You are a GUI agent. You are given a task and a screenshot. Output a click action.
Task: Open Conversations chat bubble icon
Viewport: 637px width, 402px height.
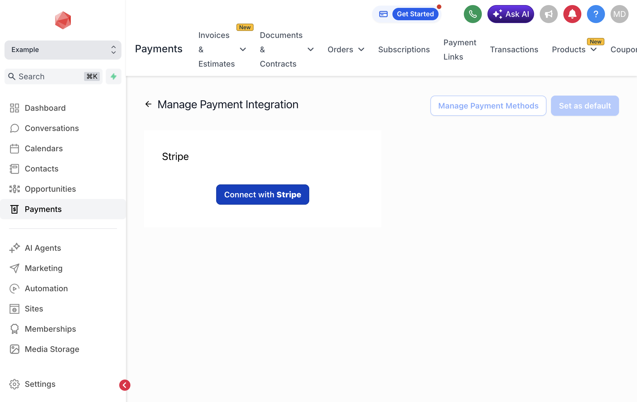(x=14, y=128)
